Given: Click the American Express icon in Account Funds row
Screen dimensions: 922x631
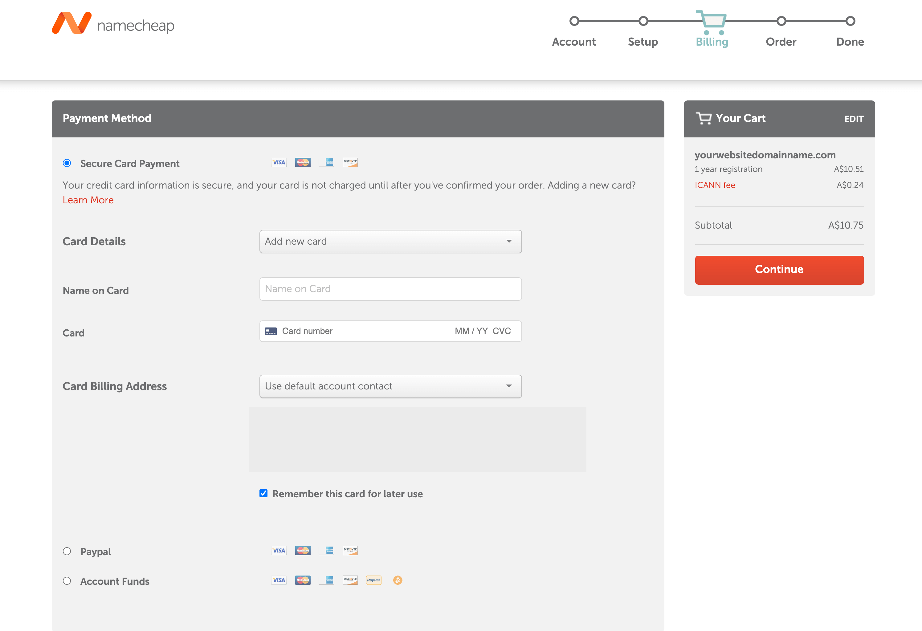Looking at the screenshot, I should [327, 580].
